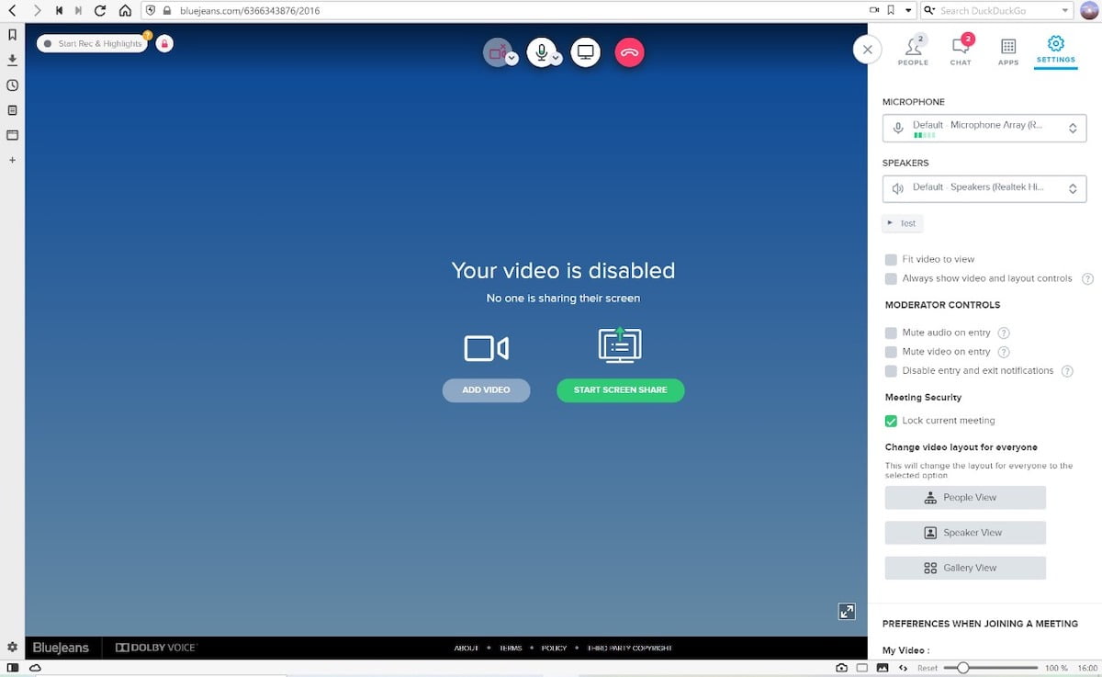Click the browser fast-forward icon
Screen dimensions: 1102x677
tap(78, 11)
